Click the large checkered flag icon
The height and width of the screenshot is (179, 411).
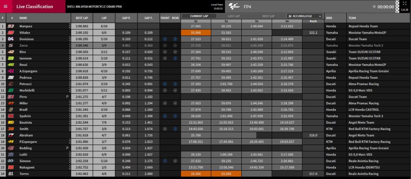tap(397, 7)
